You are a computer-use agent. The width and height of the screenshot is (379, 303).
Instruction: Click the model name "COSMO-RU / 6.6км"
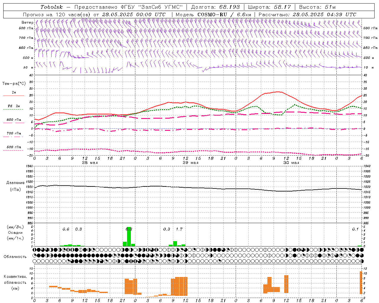click(x=224, y=14)
